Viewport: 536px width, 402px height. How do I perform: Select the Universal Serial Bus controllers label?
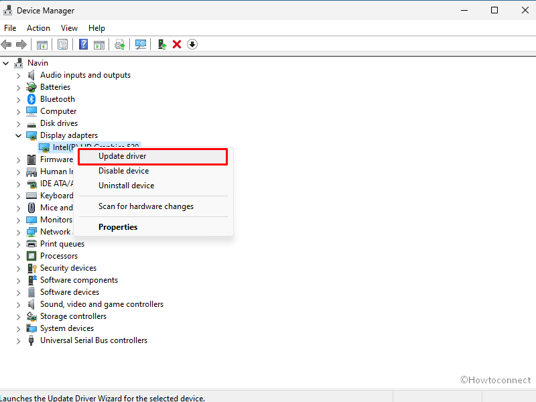pyautogui.click(x=94, y=340)
